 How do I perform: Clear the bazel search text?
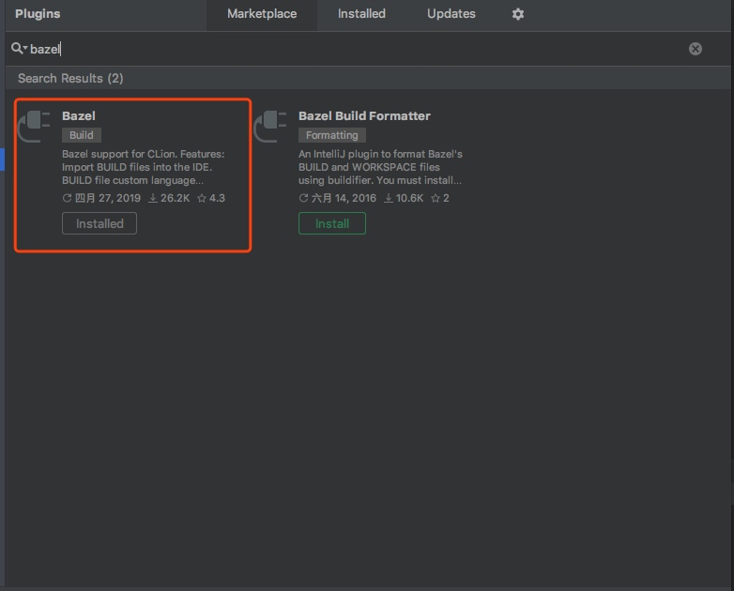(696, 49)
